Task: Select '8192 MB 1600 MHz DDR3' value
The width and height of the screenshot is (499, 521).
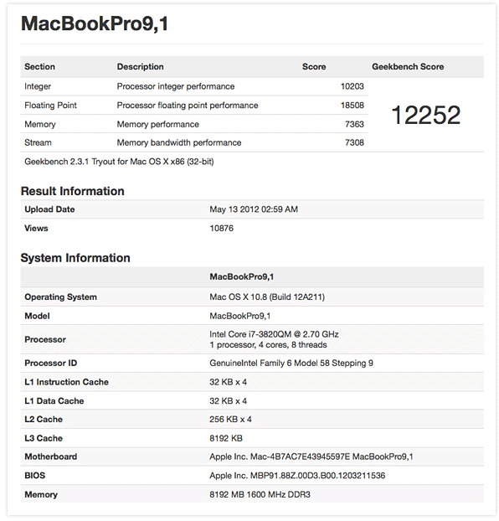Action: pyautogui.click(x=260, y=495)
